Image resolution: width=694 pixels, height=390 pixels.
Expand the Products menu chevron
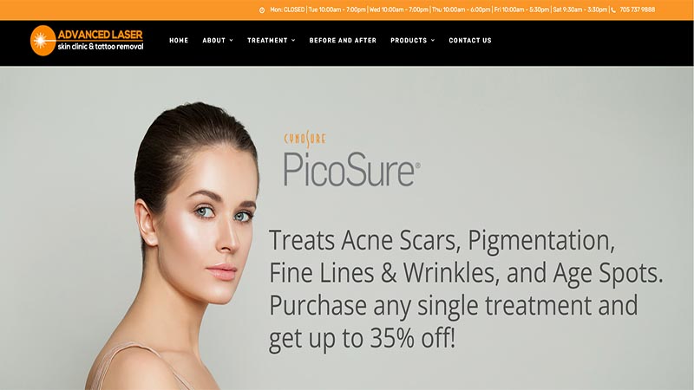433,40
